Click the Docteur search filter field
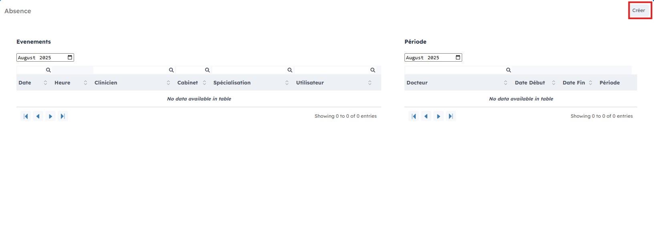Screen dimensions: 654x227 click(455, 70)
